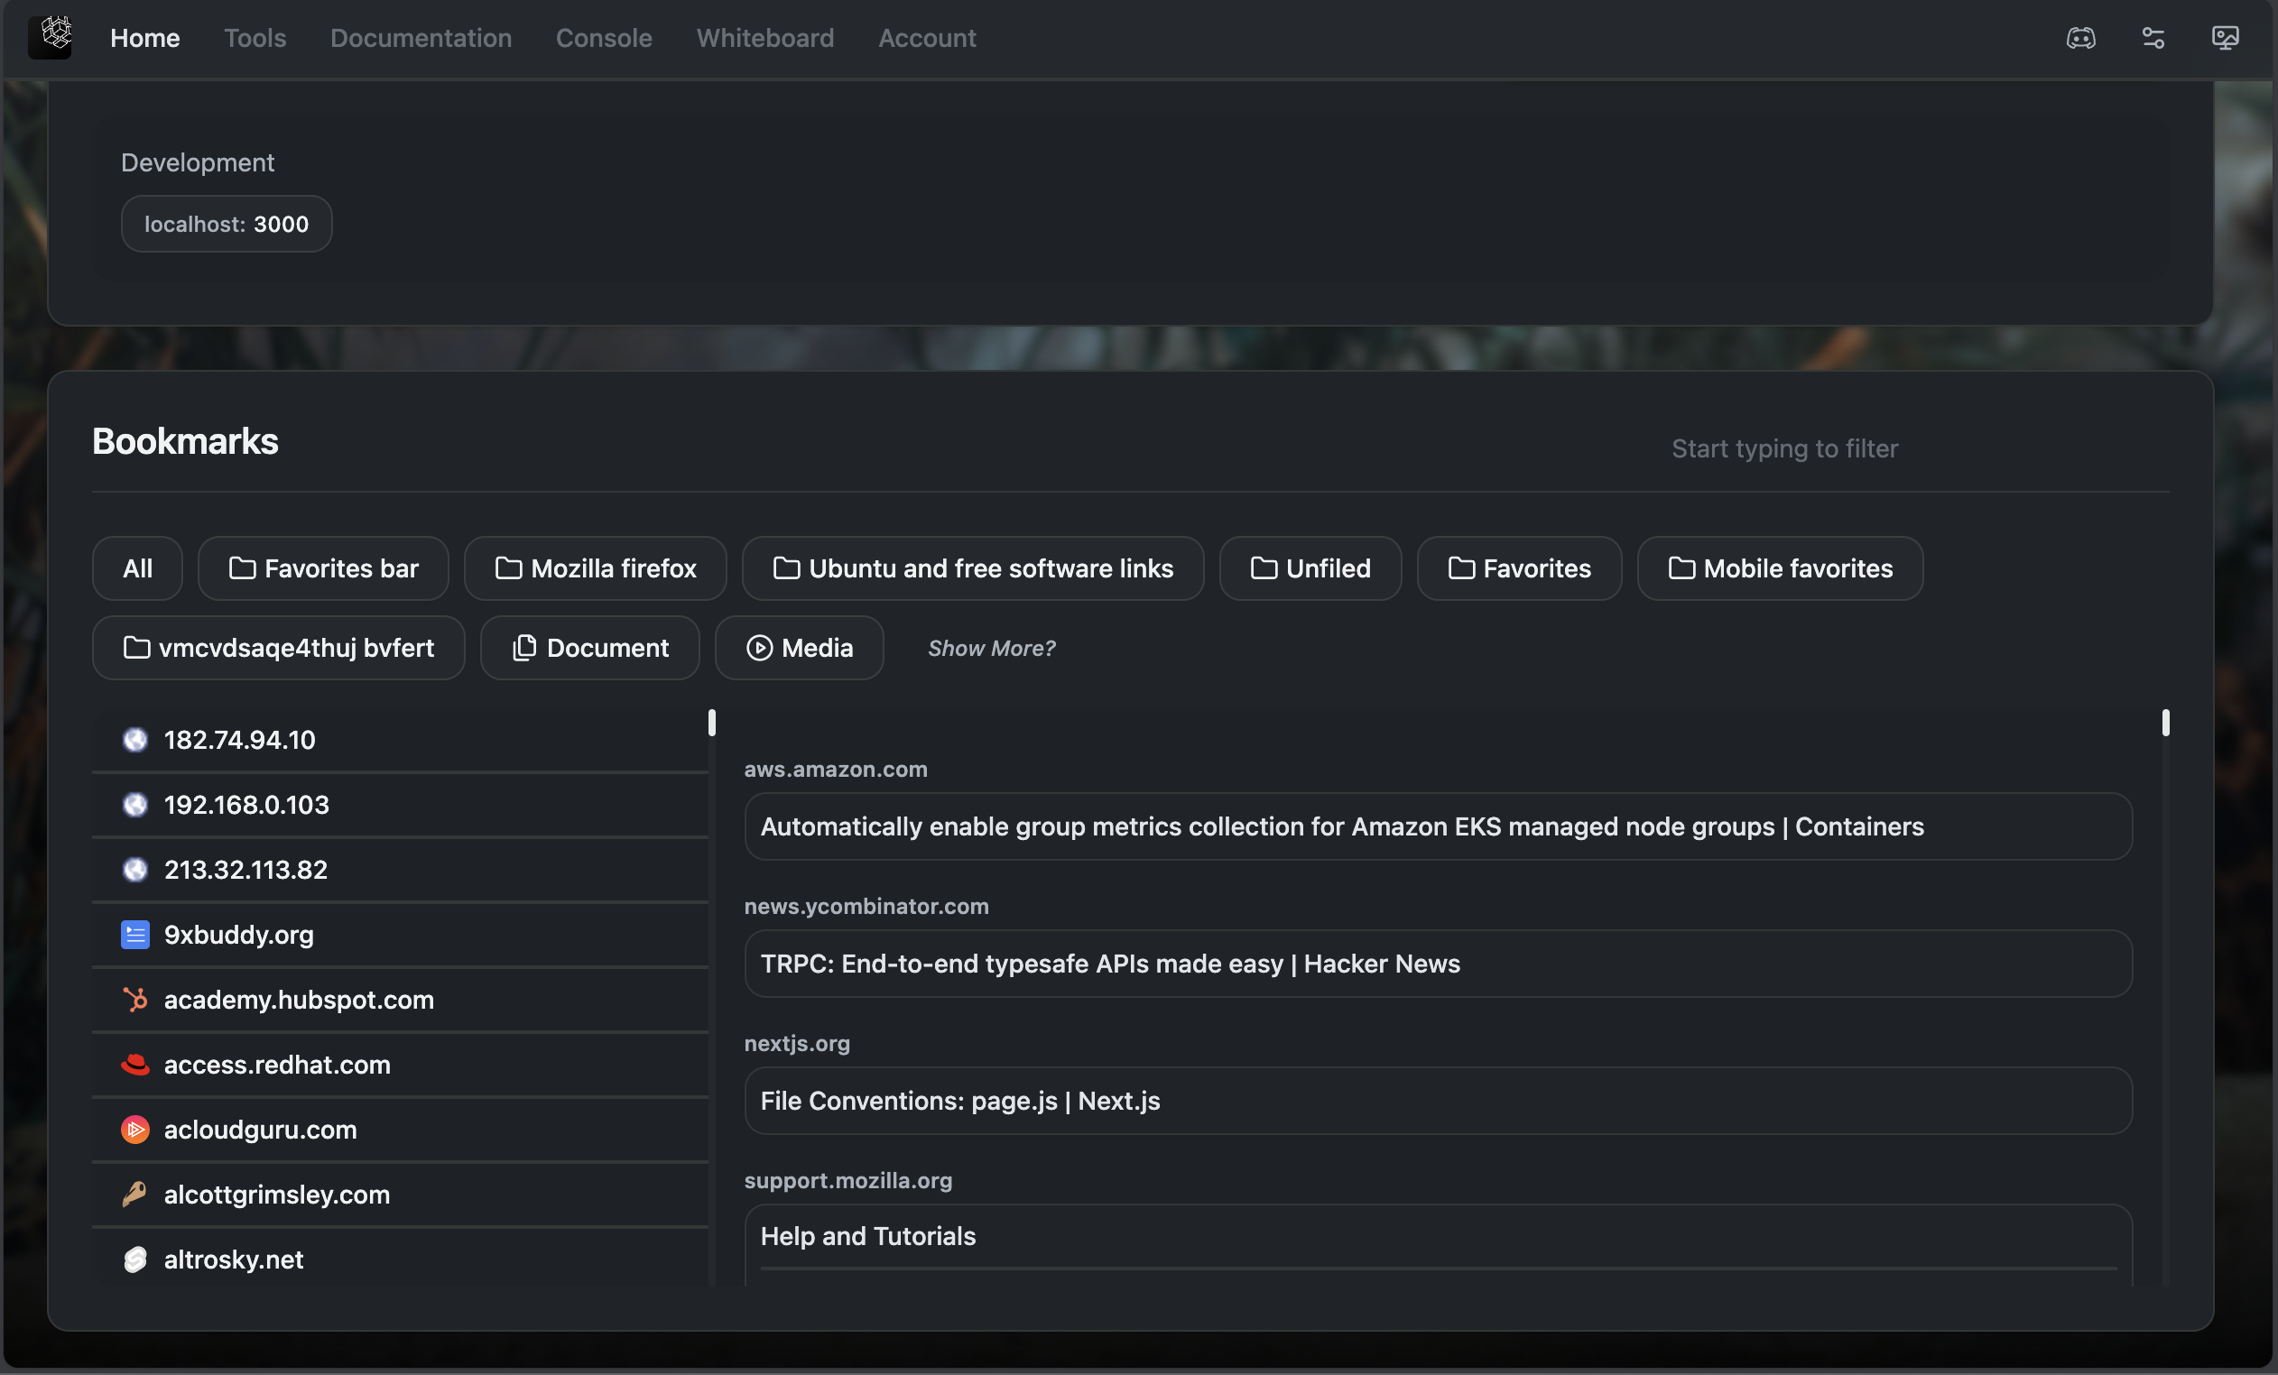The height and width of the screenshot is (1375, 2278).
Task: Click the Document copy icon
Action: [x=524, y=648]
